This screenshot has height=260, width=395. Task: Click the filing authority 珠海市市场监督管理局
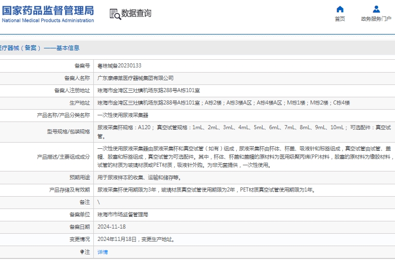[x=123, y=215]
